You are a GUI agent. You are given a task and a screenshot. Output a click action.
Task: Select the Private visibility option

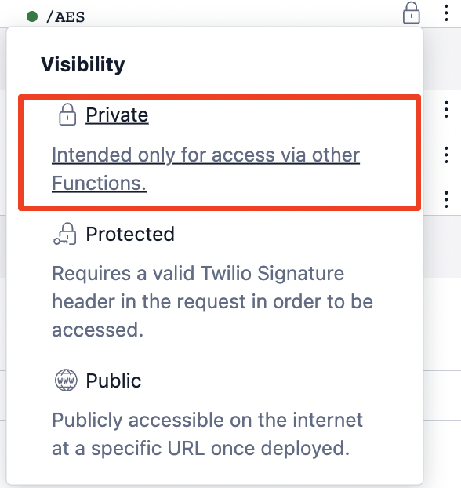click(220, 152)
